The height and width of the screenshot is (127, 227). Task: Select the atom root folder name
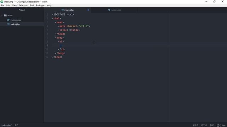pyautogui.click(x=10, y=15)
